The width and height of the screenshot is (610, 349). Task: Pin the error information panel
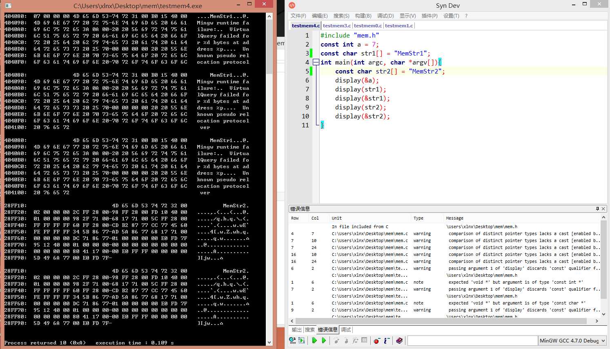pyautogui.click(x=597, y=209)
